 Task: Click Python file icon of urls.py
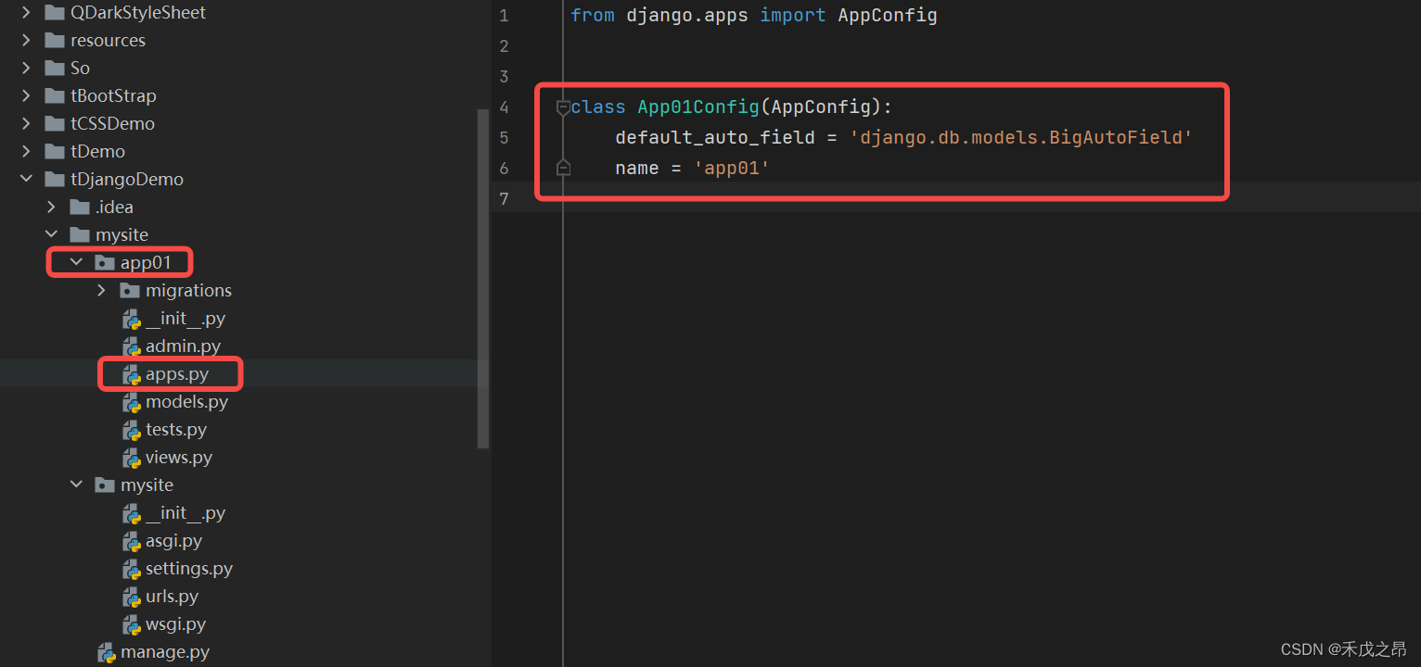point(131,597)
